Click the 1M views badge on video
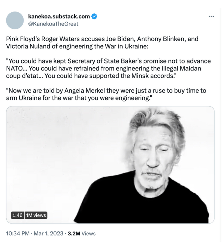 36,215
